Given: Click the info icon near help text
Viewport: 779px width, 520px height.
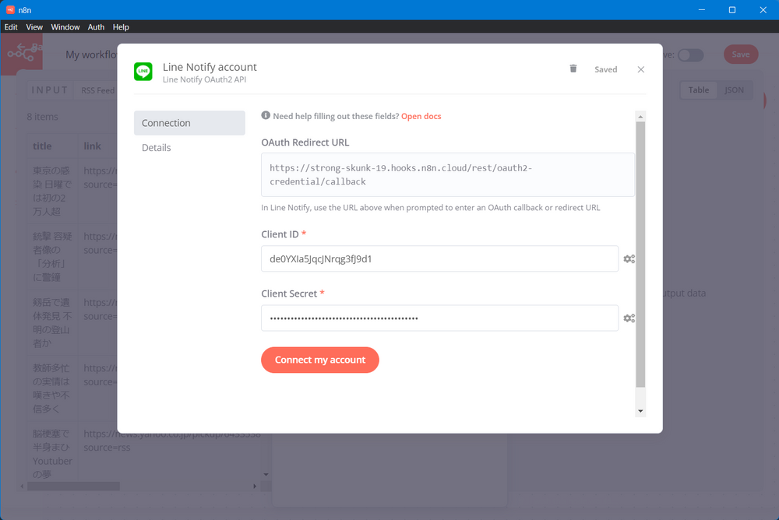Looking at the screenshot, I should pos(266,116).
